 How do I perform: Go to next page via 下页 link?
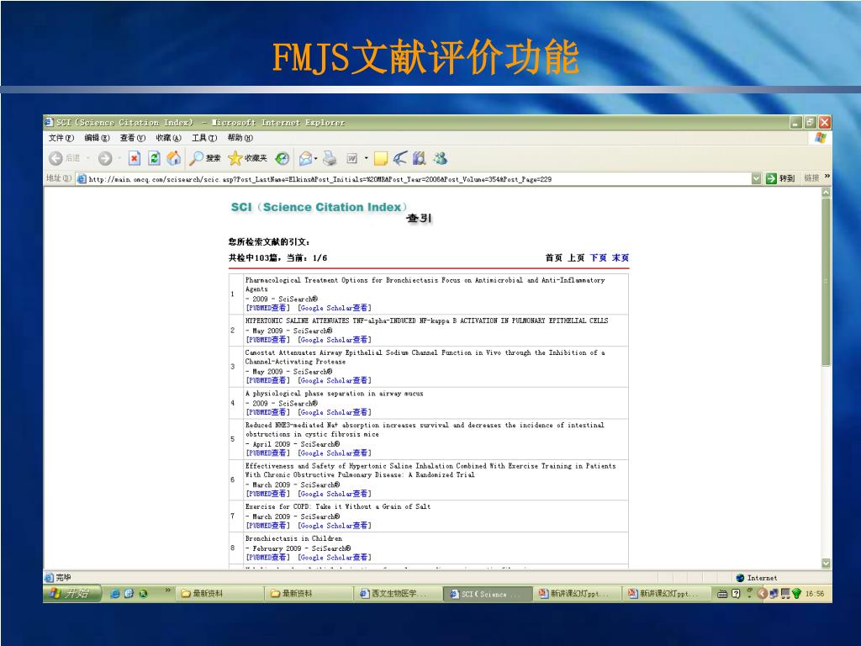598,257
